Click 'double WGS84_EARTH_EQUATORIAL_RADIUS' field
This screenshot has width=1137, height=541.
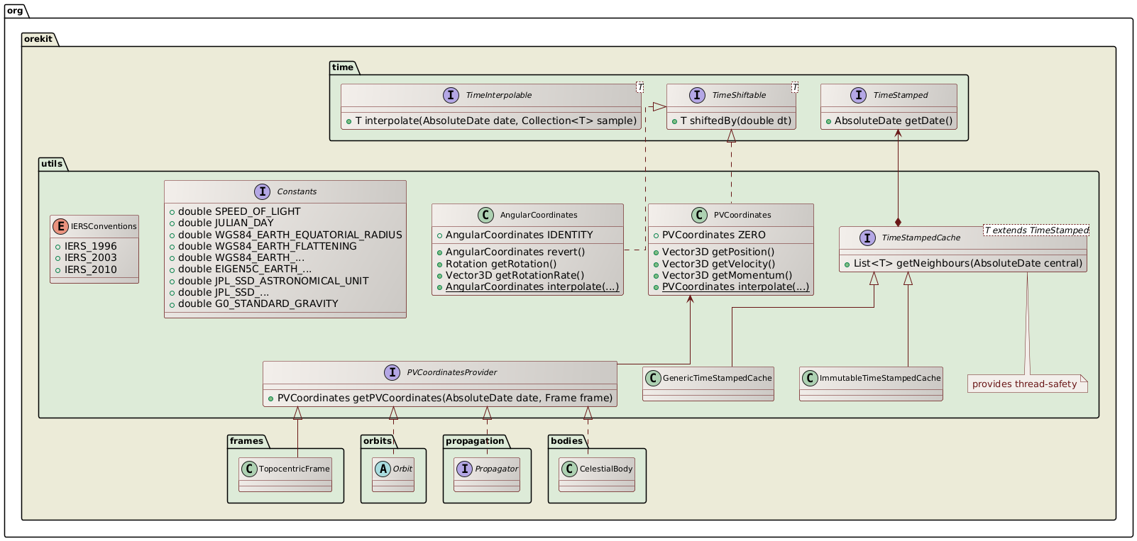coord(290,234)
